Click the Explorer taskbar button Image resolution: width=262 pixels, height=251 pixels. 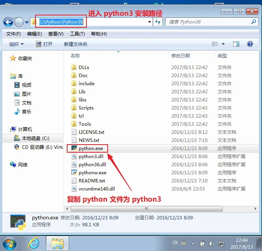57,244
